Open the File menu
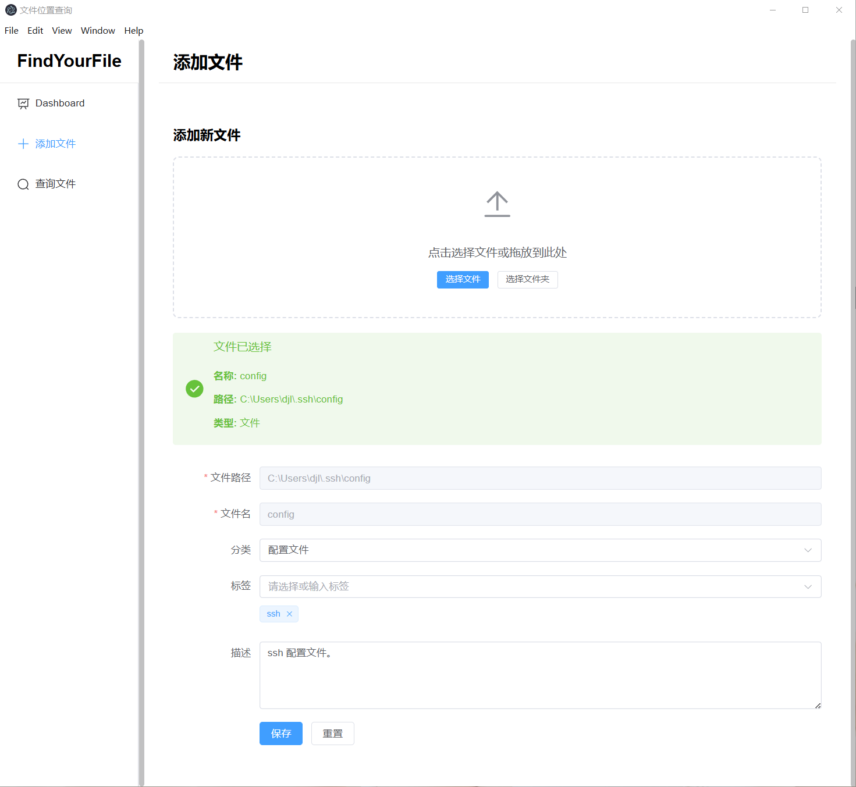Screen dimensions: 856x787 coord(12,31)
